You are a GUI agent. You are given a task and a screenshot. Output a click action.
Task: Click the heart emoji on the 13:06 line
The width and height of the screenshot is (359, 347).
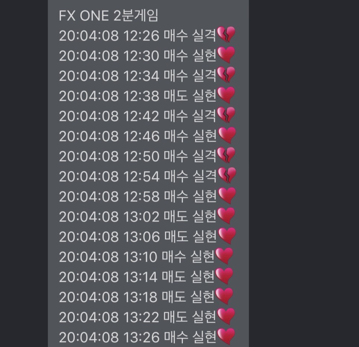click(227, 236)
